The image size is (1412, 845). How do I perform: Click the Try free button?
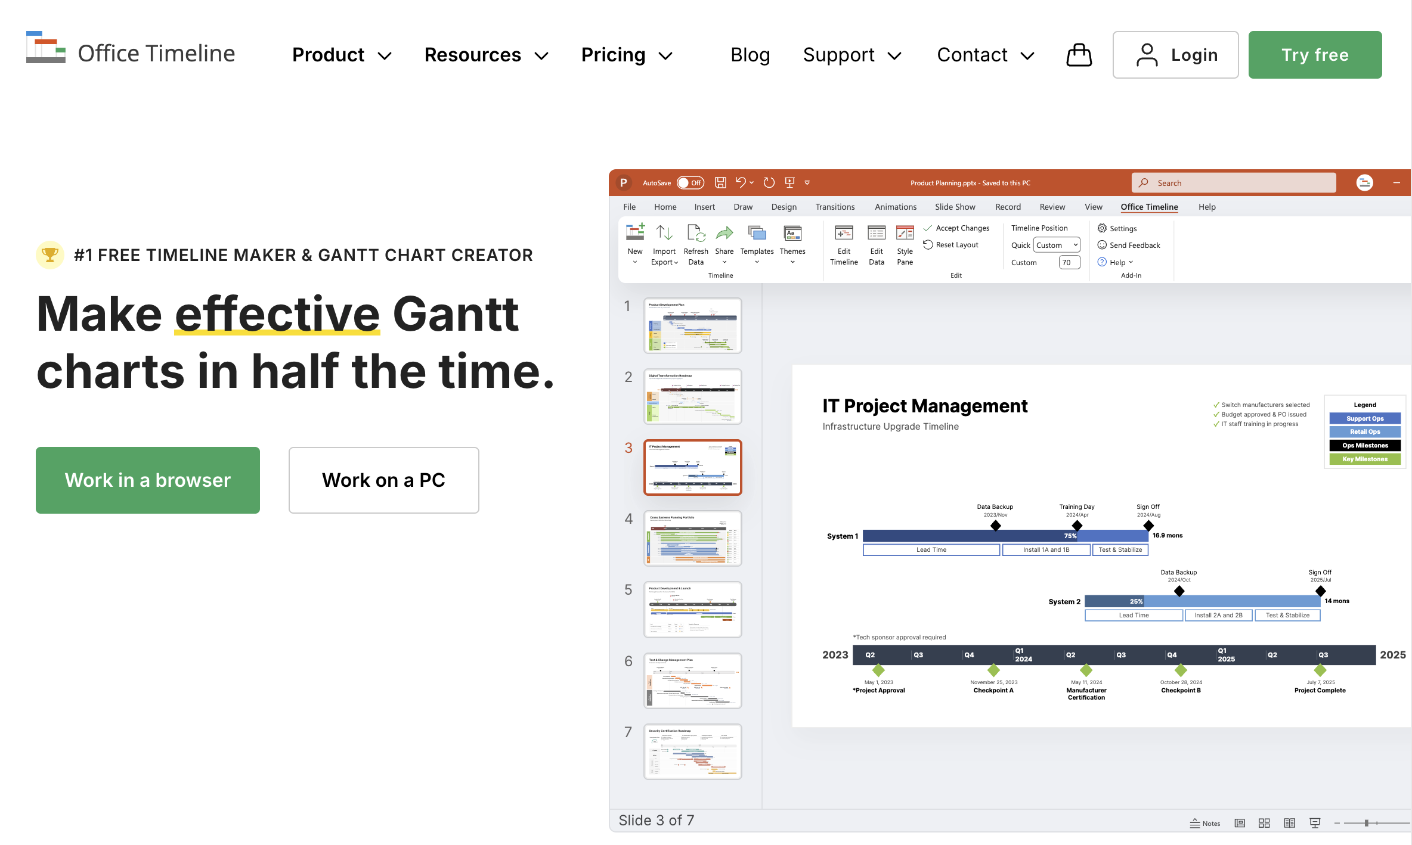(1315, 55)
